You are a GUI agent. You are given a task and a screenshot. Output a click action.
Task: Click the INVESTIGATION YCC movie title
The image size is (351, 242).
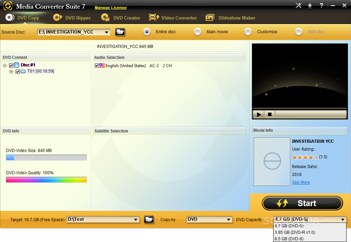313,141
